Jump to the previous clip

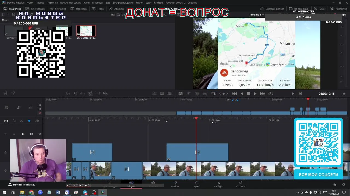tap(234, 94)
